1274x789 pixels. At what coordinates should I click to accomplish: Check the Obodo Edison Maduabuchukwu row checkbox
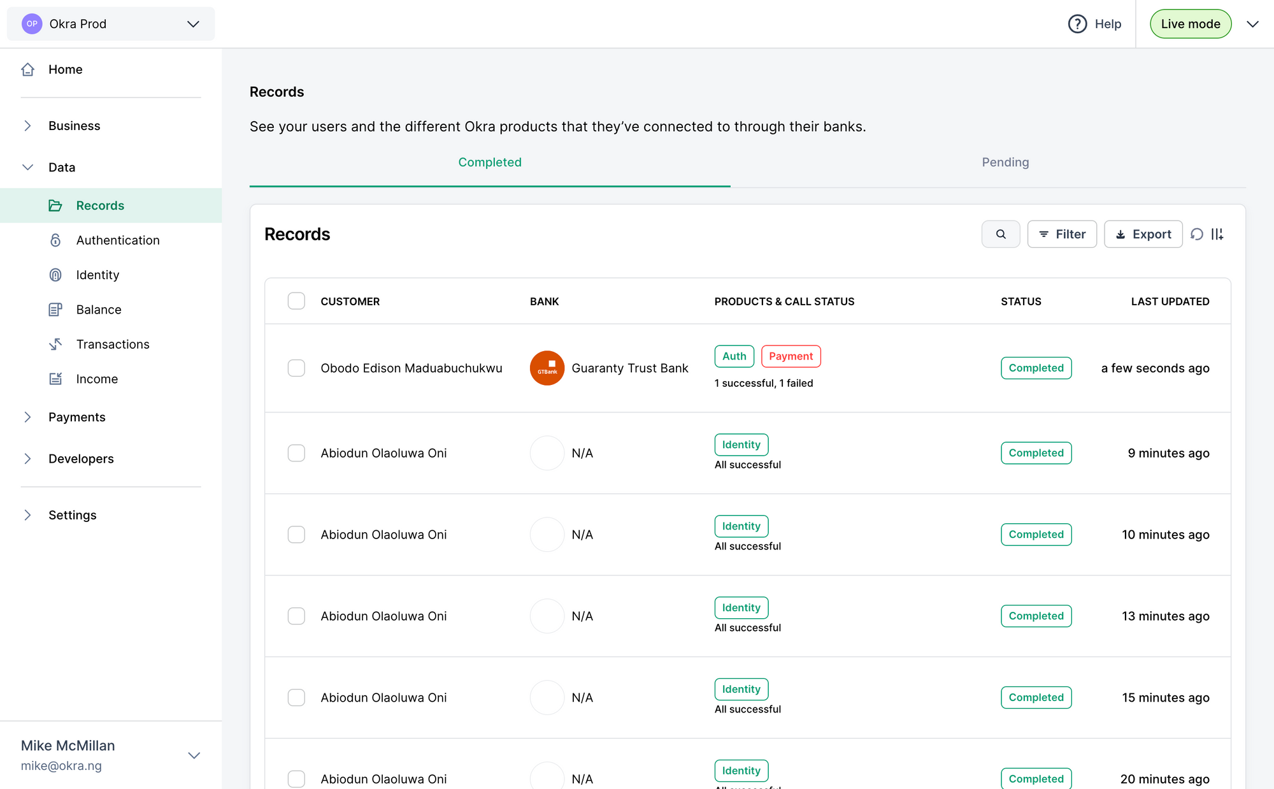296,368
